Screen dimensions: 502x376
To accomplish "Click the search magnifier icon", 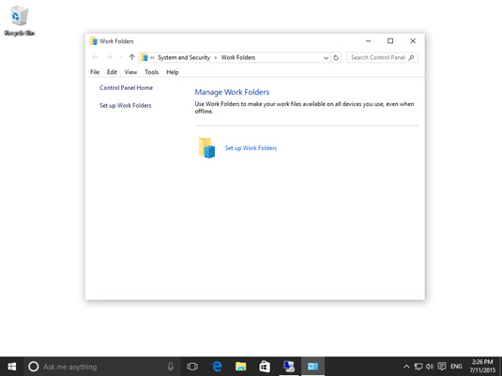I will coord(411,57).
